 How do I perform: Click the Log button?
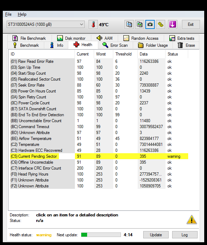[185, 235]
